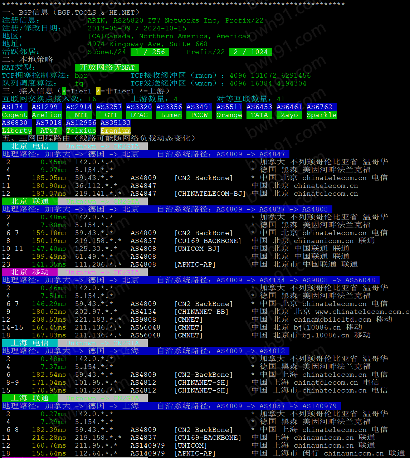Click the green "AT&T" carrier label
410x458 pixels.
[x=49, y=131]
